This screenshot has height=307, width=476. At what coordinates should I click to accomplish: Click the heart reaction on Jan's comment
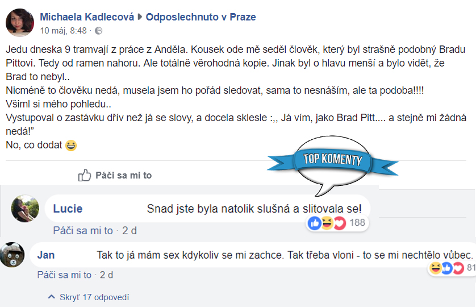[x=458, y=268]
